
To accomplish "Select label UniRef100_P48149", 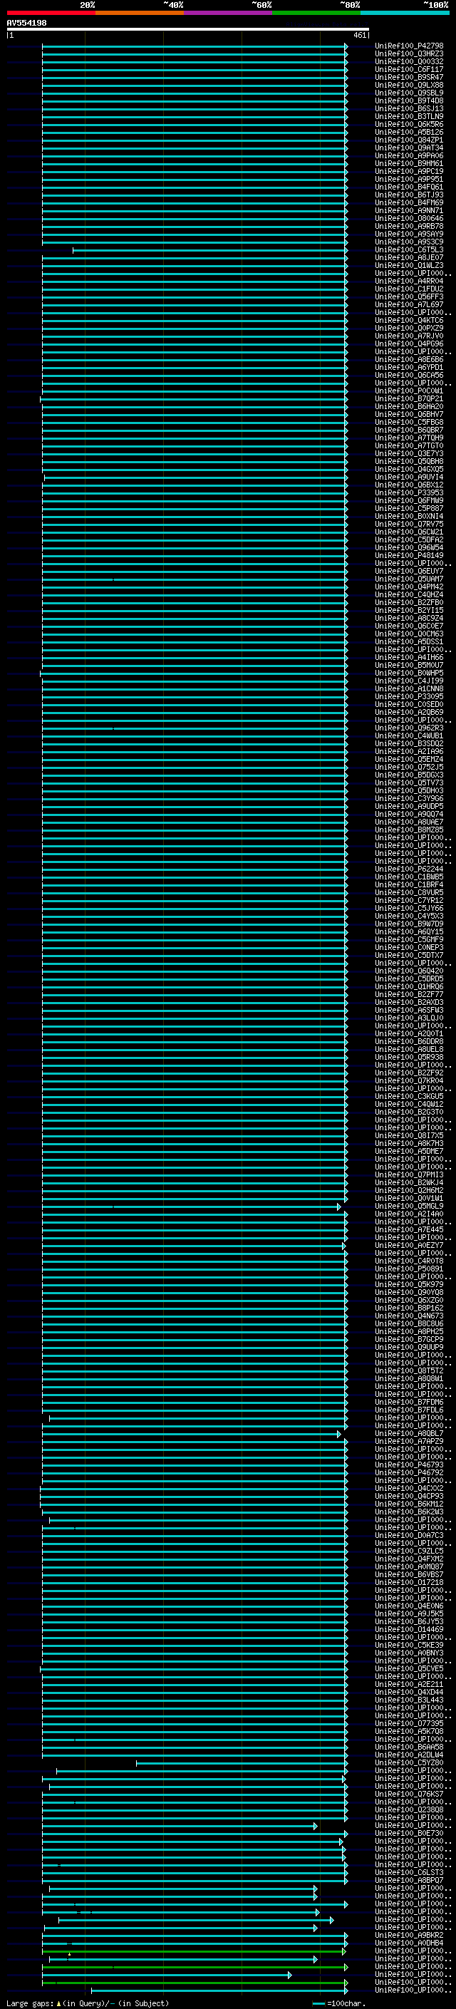I will 409,555.
